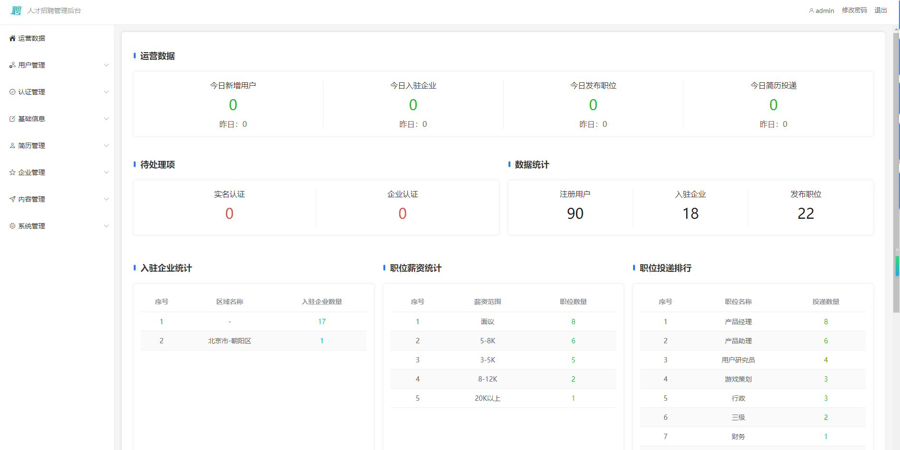Expand the 认证管理 submenu chevron
The height and width of the screenshot is (450, 900).
tap(106, 92)
